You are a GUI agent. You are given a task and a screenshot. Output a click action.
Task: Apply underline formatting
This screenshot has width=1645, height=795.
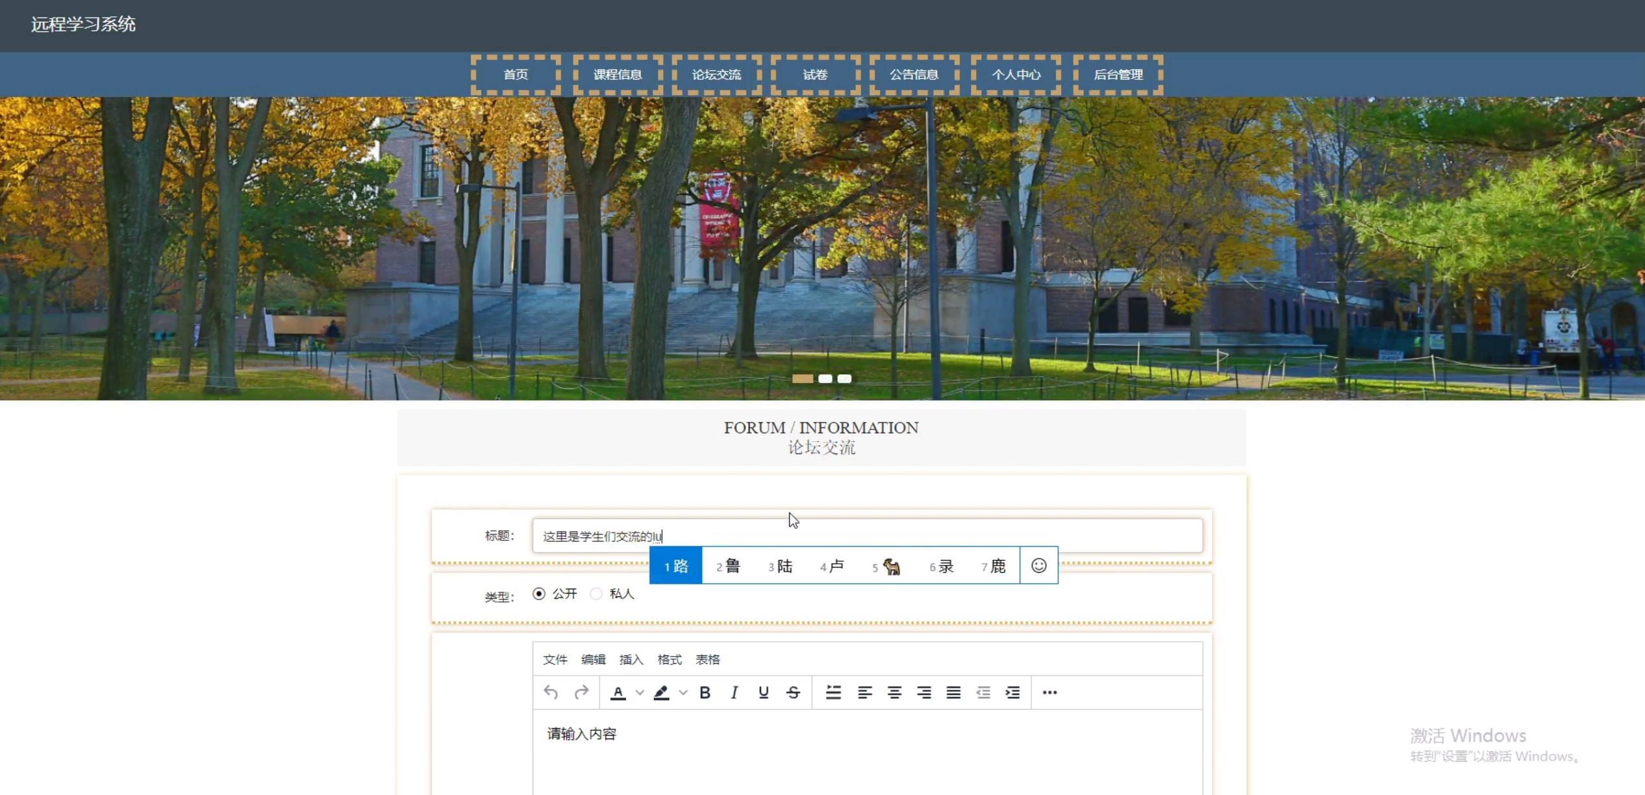763,692
